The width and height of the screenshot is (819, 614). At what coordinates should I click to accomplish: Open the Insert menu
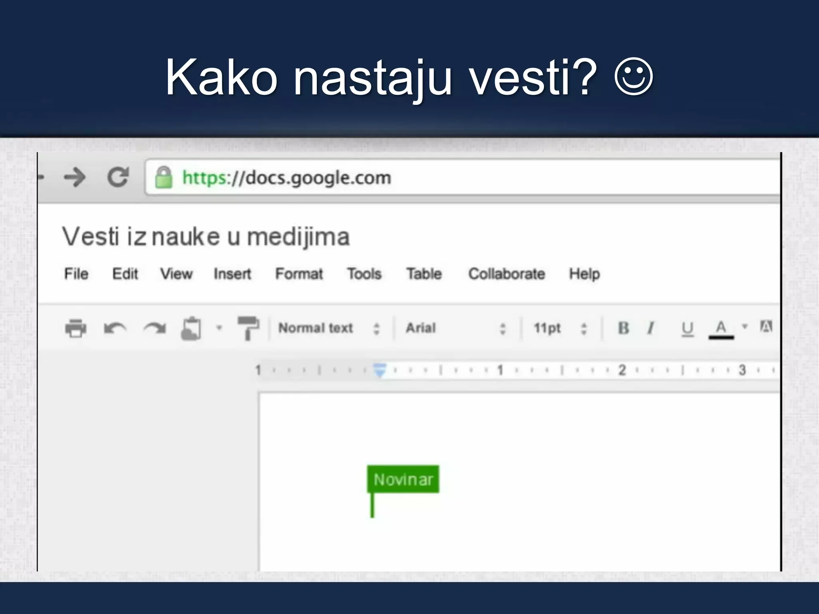pyautogui.click(x=232, y=274)
